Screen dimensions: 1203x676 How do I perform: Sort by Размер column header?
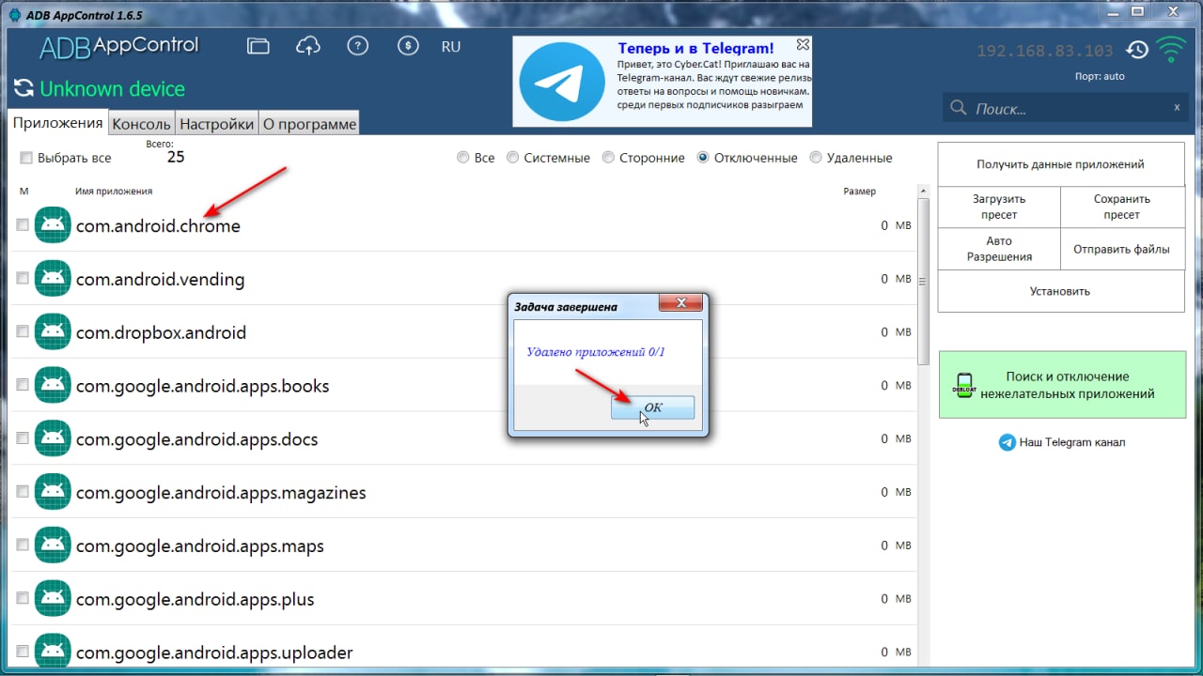tap(860, 192)
